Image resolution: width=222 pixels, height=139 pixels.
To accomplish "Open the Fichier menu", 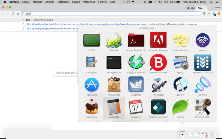I will pos(26,2).
